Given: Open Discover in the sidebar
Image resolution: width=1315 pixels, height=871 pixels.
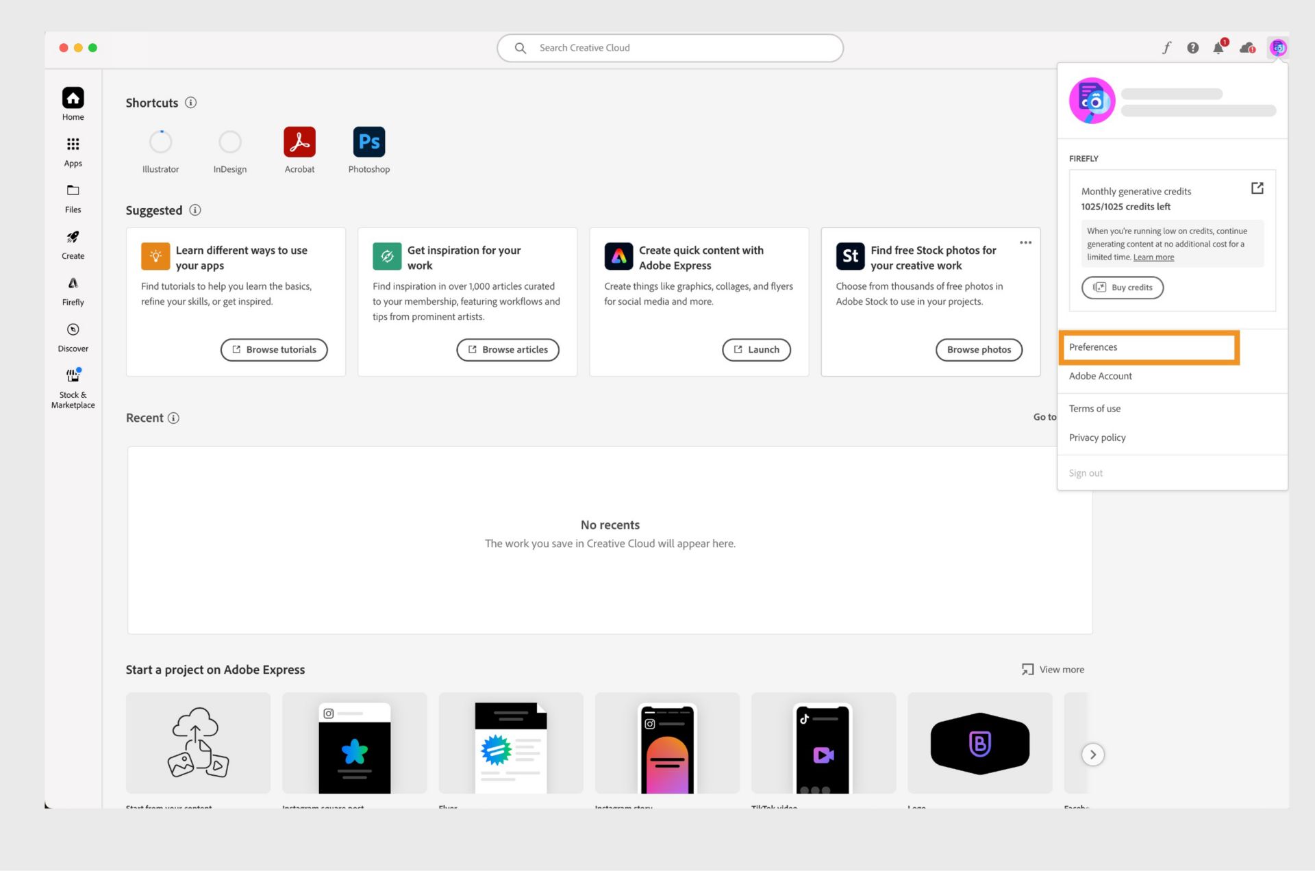Looking at the screenshot, I should [73, 338].
